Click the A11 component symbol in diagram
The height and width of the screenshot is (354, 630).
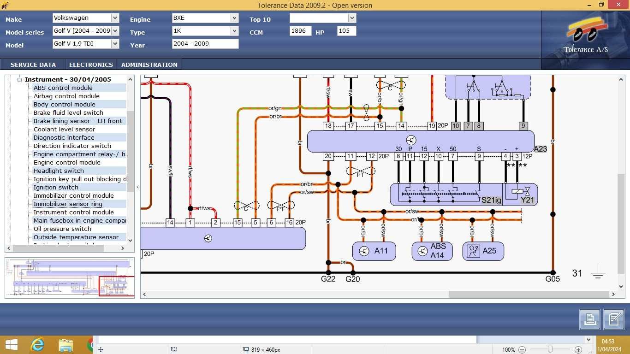374,251
